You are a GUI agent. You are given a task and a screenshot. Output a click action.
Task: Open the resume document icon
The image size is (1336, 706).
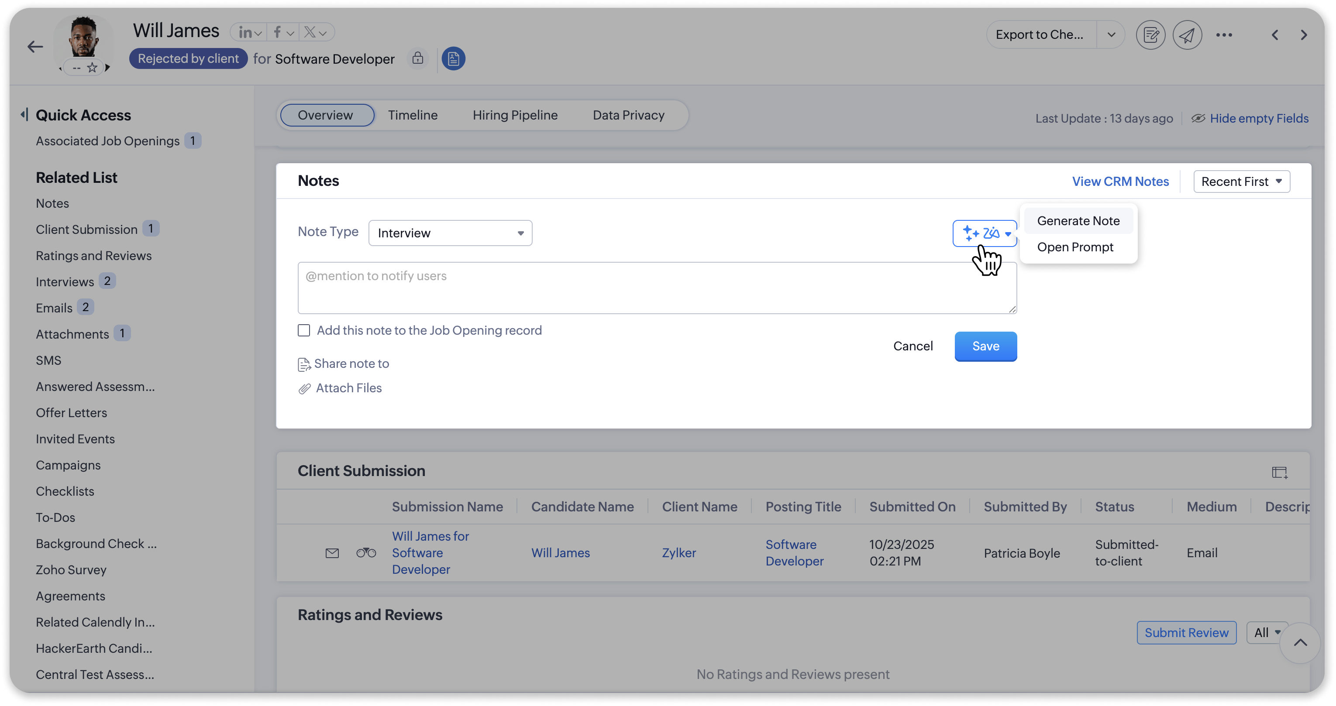click(x=453, y=58)
